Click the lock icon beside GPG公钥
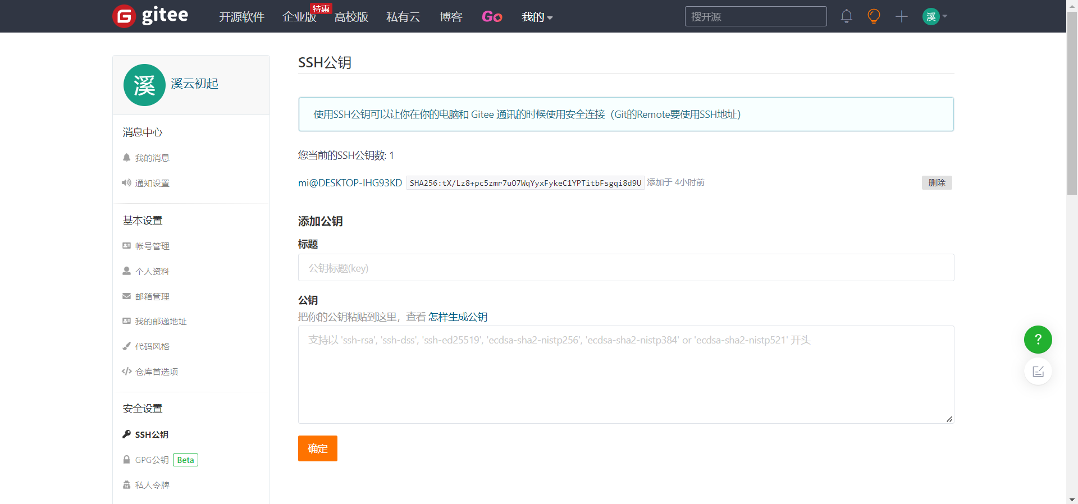Screen dimensions: 1078x504 [x=126, y=460]
